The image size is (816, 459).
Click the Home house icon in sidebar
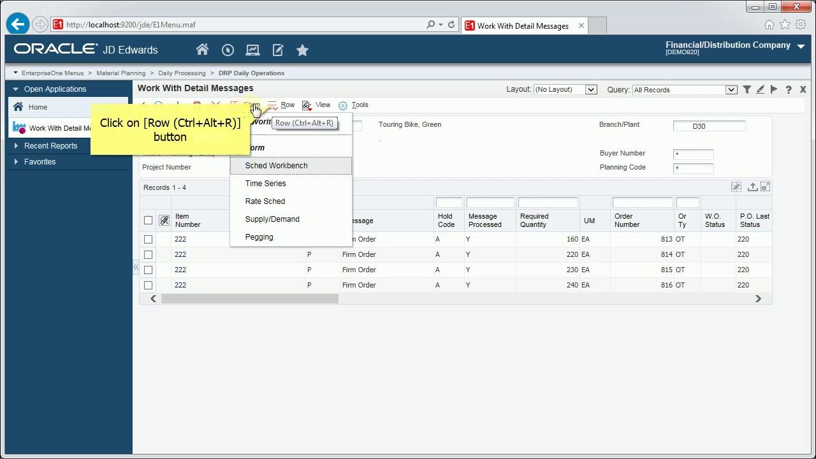pyautogui.click(x=18, y=107)
